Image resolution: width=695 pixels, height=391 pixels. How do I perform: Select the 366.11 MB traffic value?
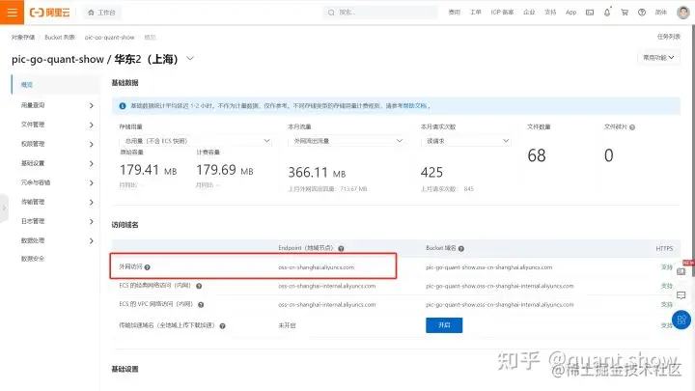(317, 172)
